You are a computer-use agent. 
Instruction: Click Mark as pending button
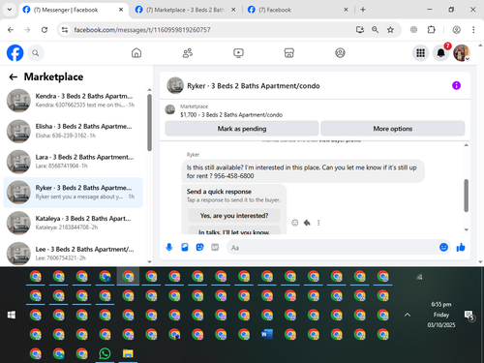[242, 129]
